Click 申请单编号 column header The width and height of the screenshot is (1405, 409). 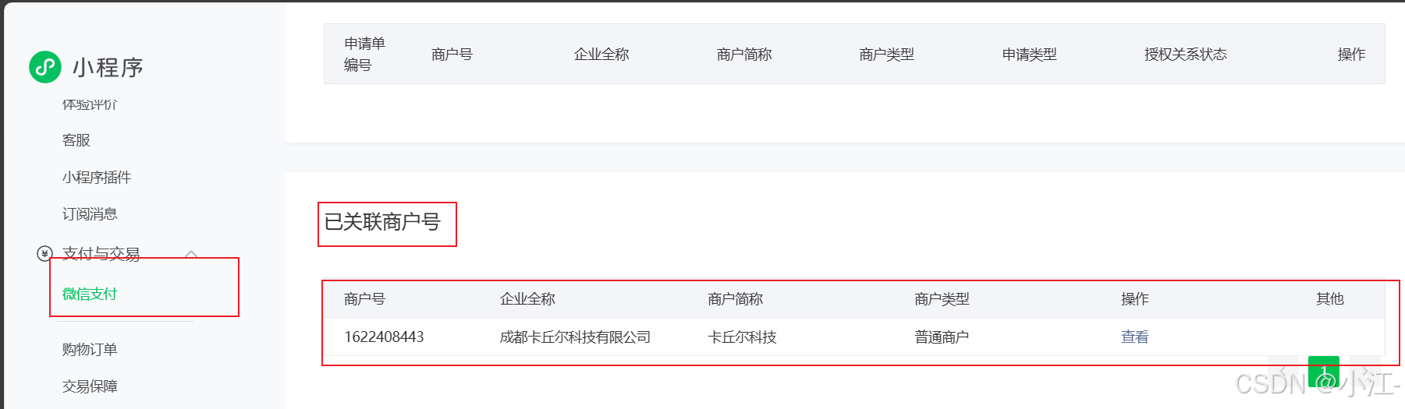[x=364, y=54]
